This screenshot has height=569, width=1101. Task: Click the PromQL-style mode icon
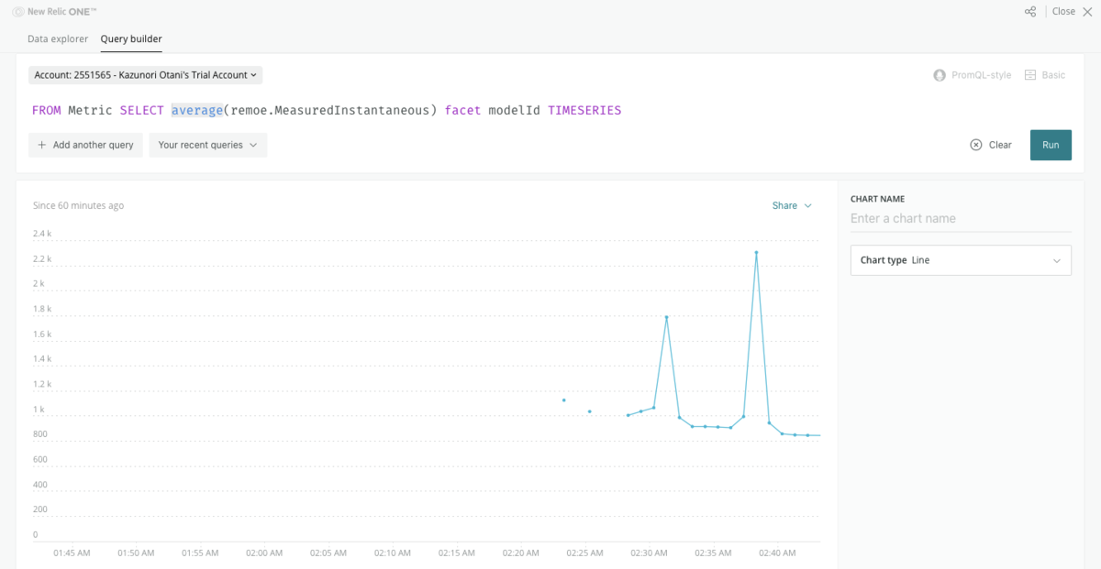click(939, 75)
